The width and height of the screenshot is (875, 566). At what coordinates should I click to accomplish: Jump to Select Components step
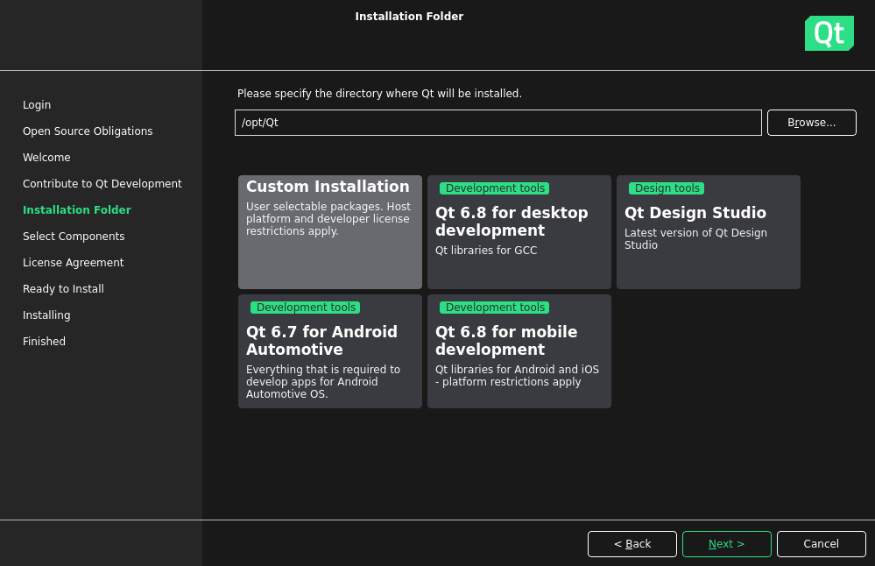click(74, 237)
